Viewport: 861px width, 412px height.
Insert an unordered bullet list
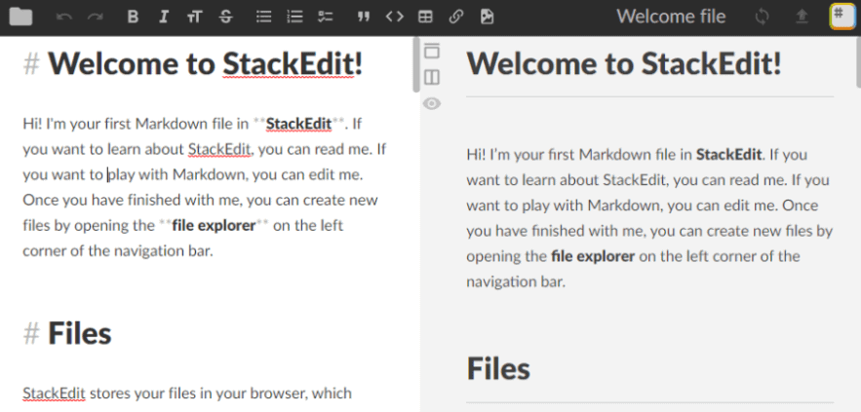point(263,17)
